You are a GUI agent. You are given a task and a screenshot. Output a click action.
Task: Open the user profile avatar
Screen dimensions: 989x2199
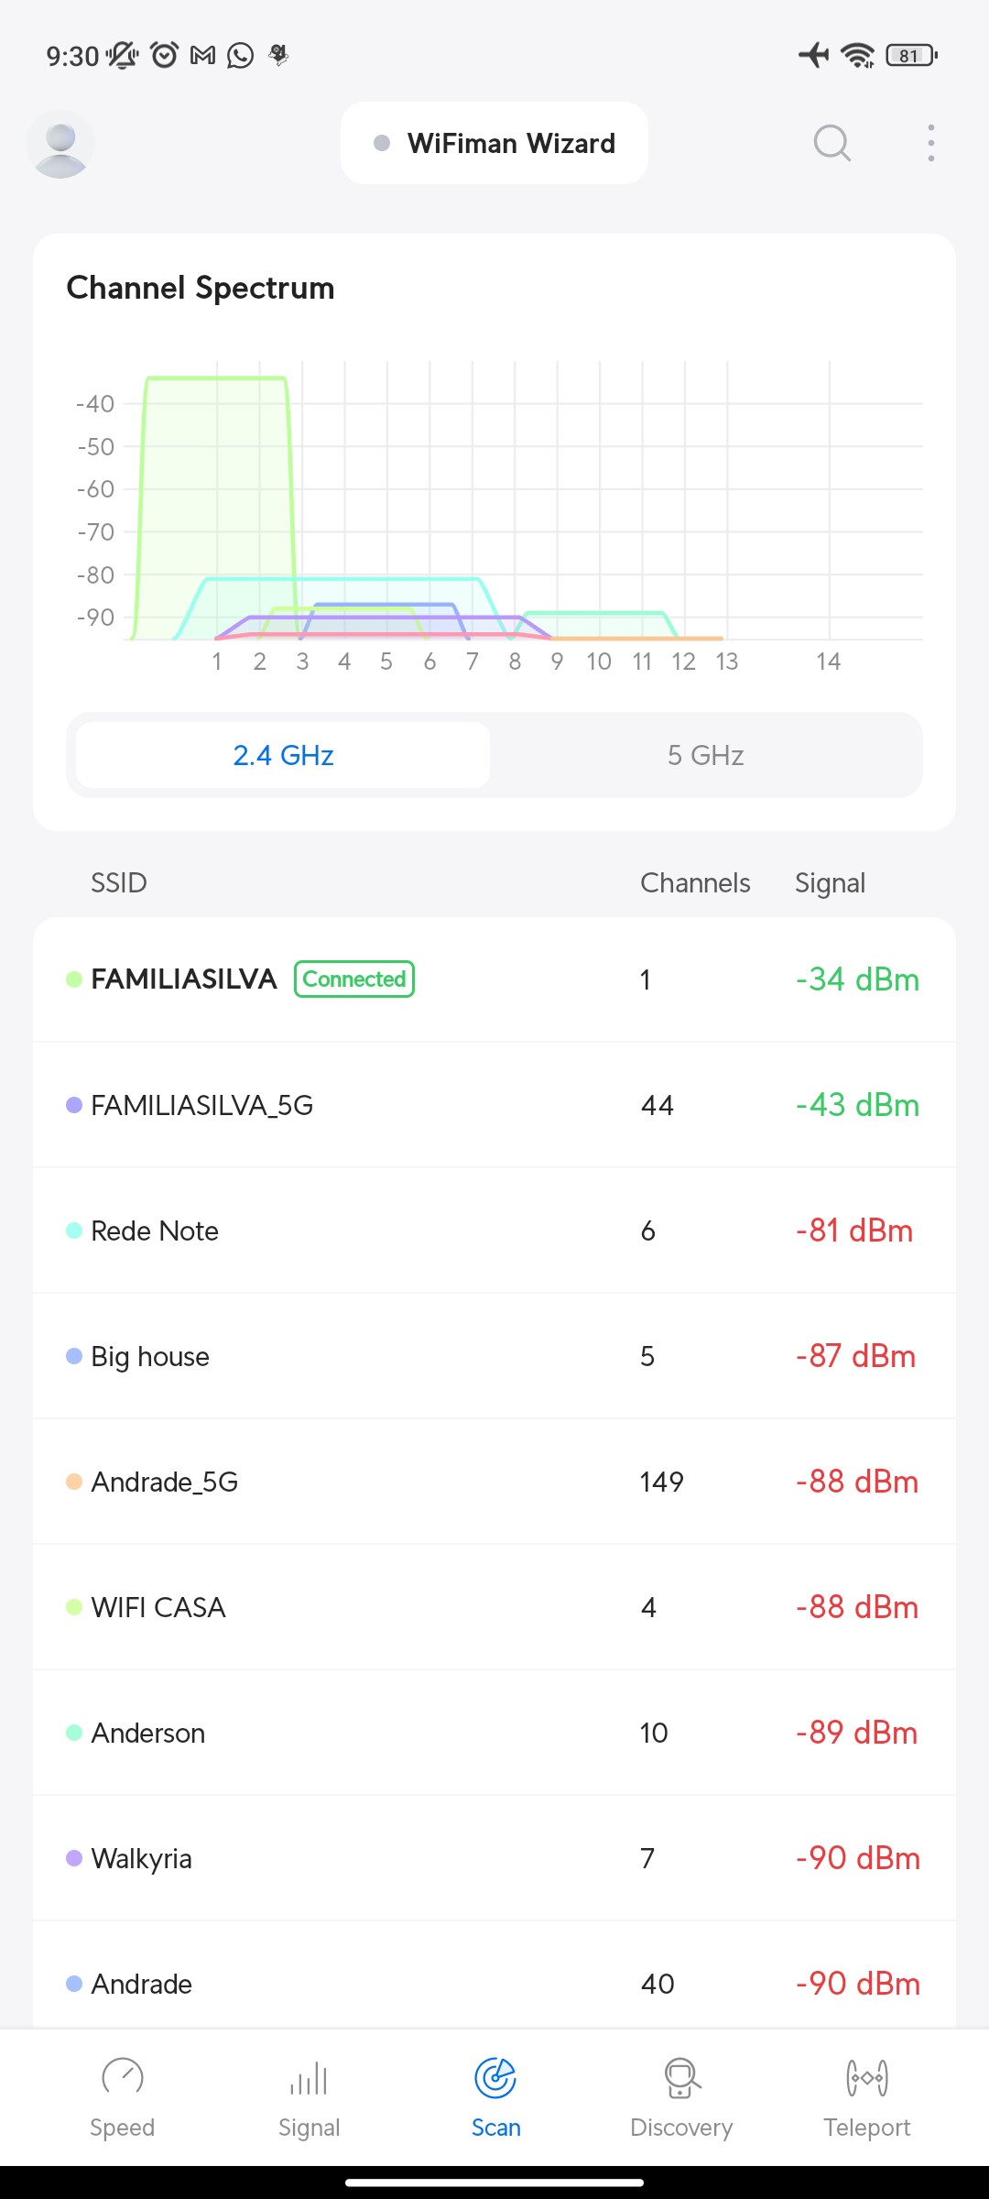(60, 145)
